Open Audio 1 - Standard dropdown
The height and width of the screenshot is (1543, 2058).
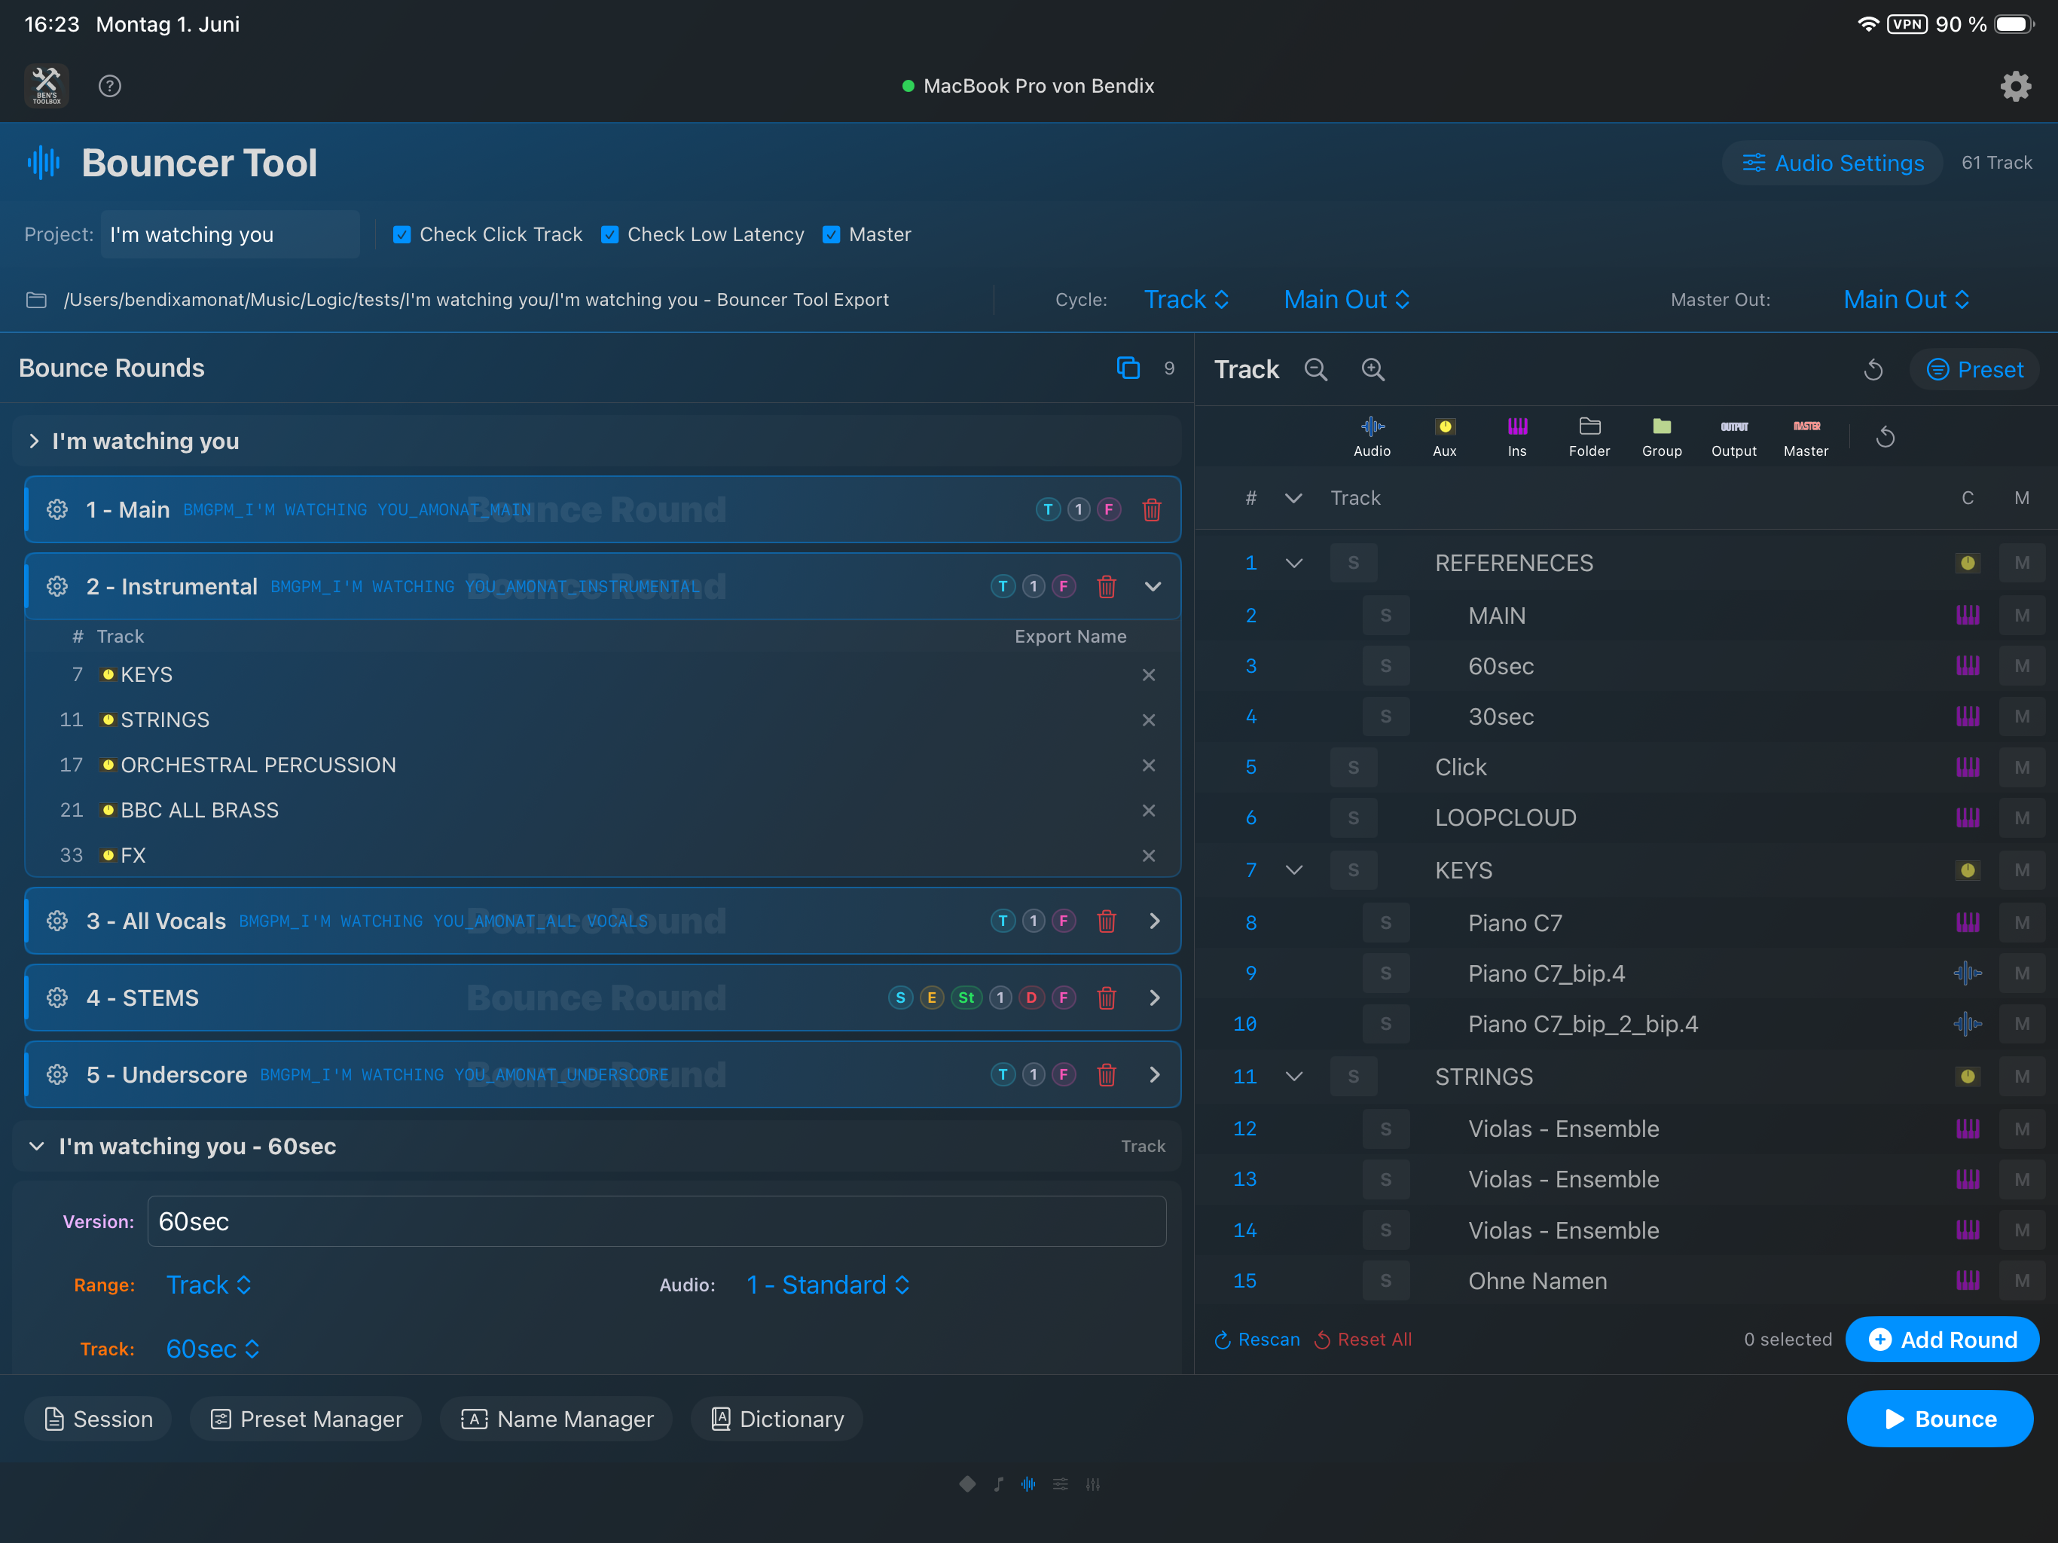click(x=828, y=1285)
